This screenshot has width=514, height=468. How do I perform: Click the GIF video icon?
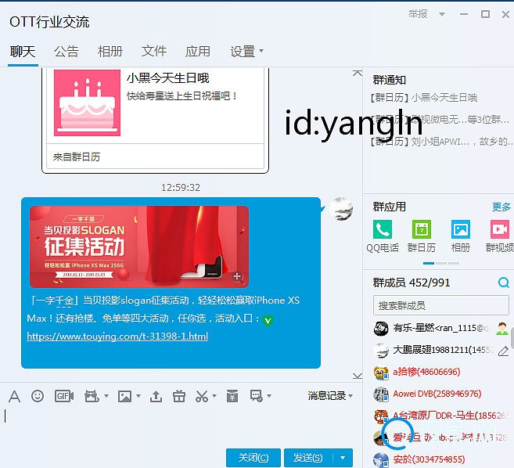point(64,396)
